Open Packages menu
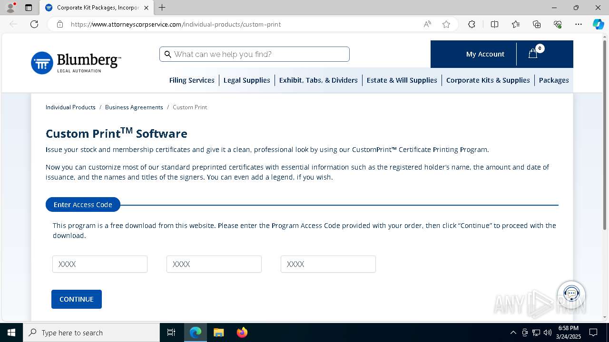 click(554, 80)
